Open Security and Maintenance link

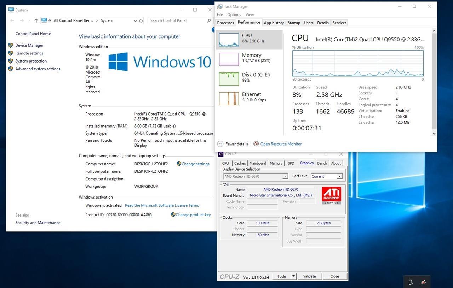click(x=38, y=223)
